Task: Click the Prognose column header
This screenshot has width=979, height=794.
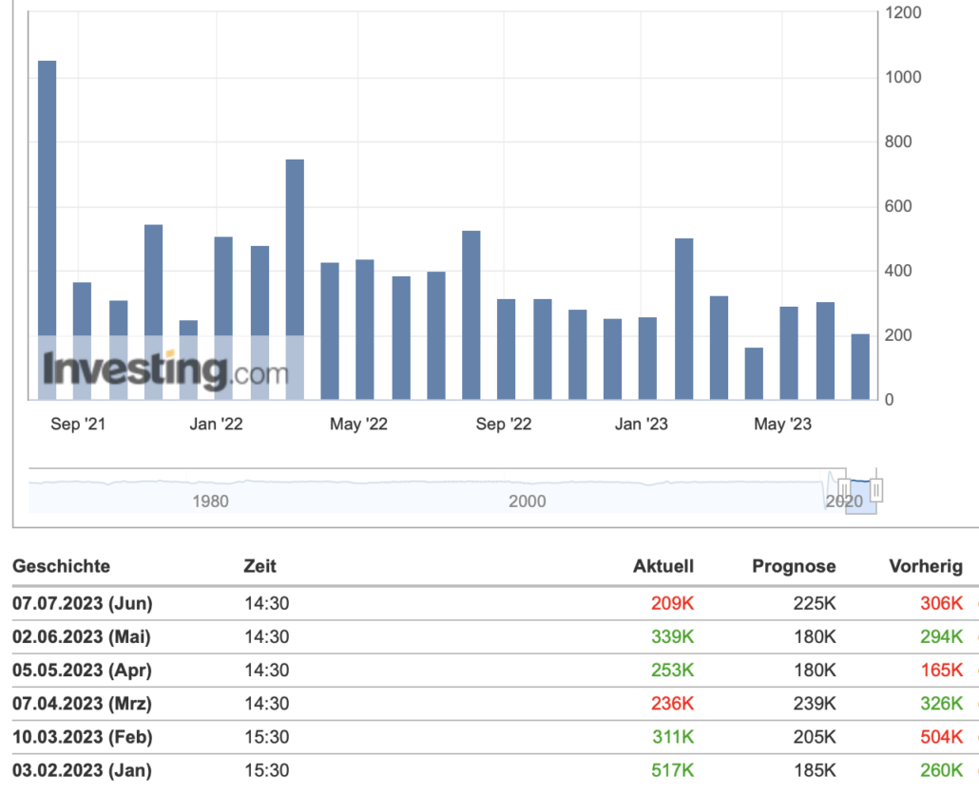Action: pyautogui.click(x=794, y=566)
